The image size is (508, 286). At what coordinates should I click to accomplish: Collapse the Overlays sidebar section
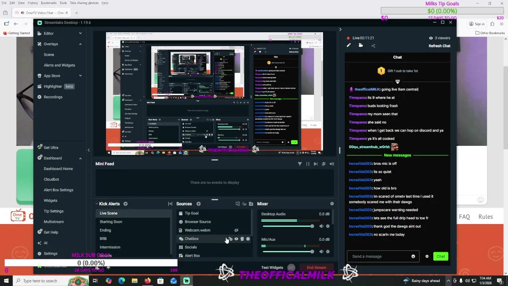coord(81,44)
